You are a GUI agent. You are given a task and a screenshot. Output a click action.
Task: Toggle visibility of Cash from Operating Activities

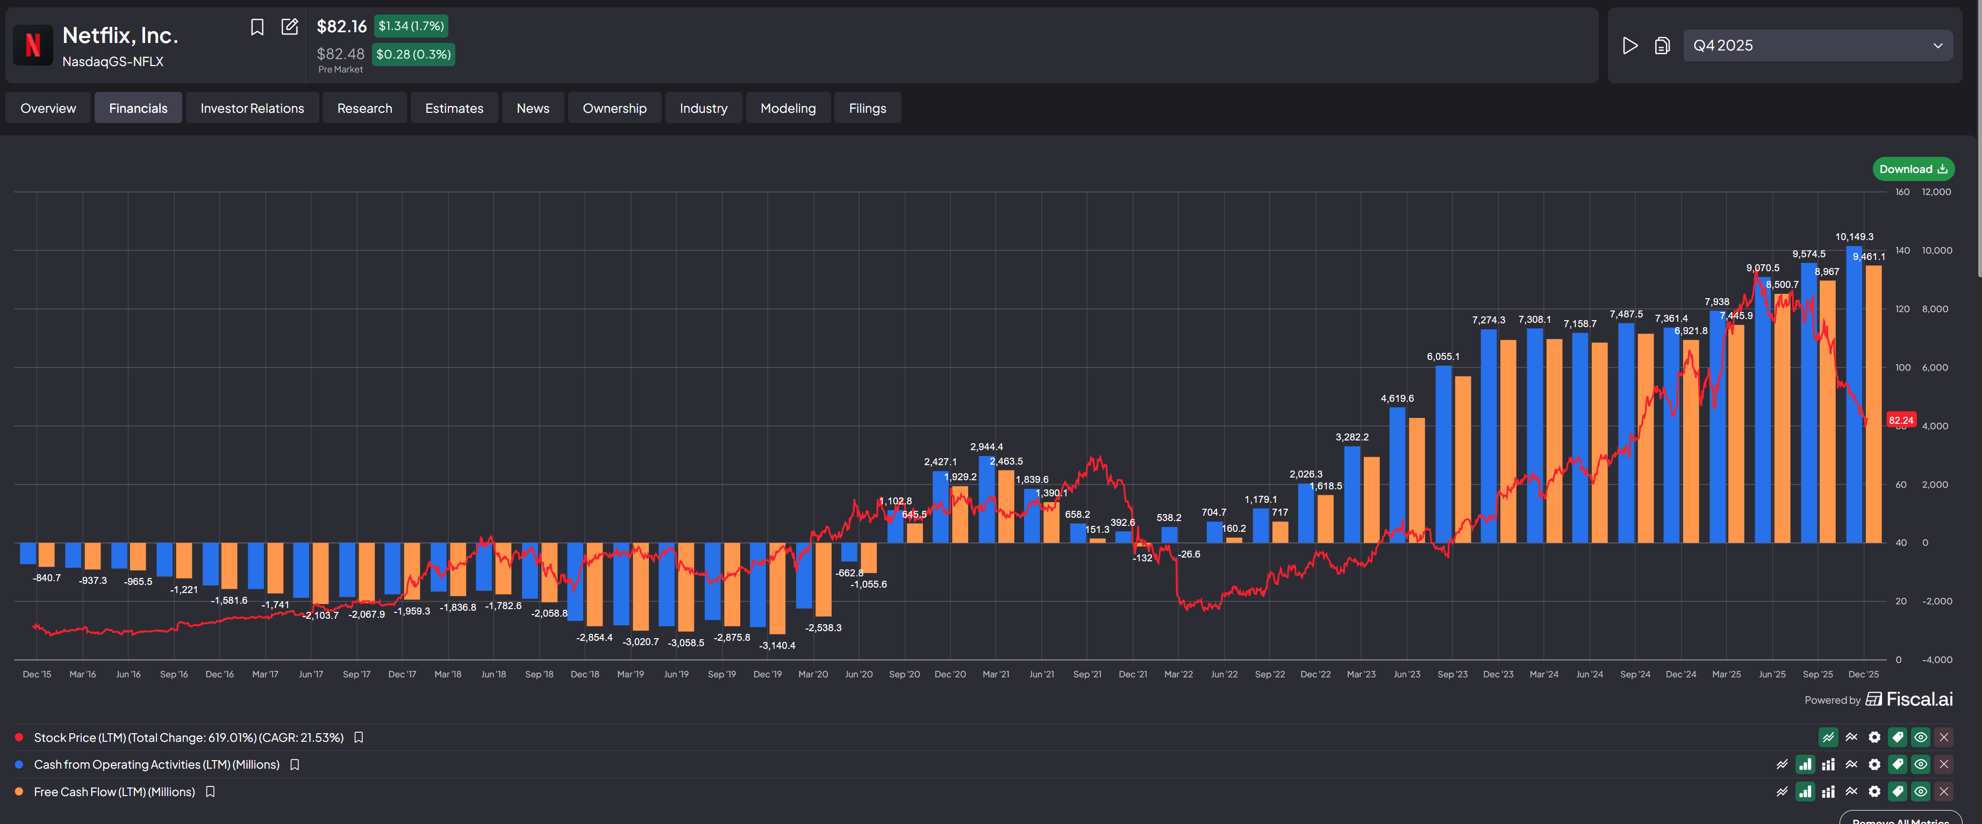point(1920,765)
